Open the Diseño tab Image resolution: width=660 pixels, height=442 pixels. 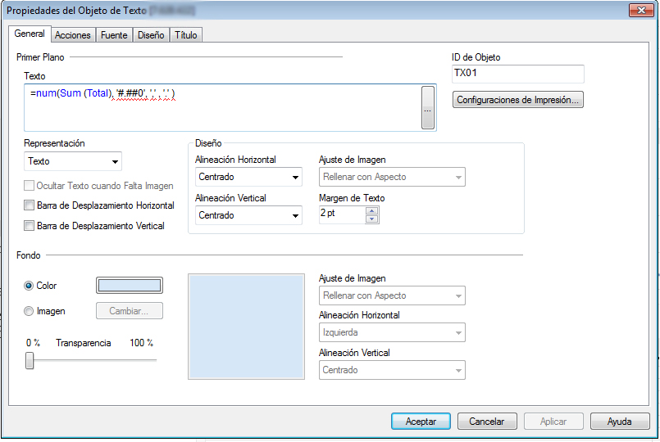[x=151, y=35]
